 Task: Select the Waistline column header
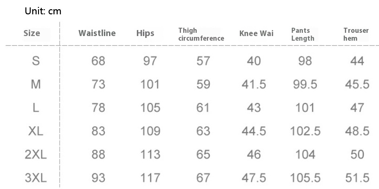tap(97, 33)
